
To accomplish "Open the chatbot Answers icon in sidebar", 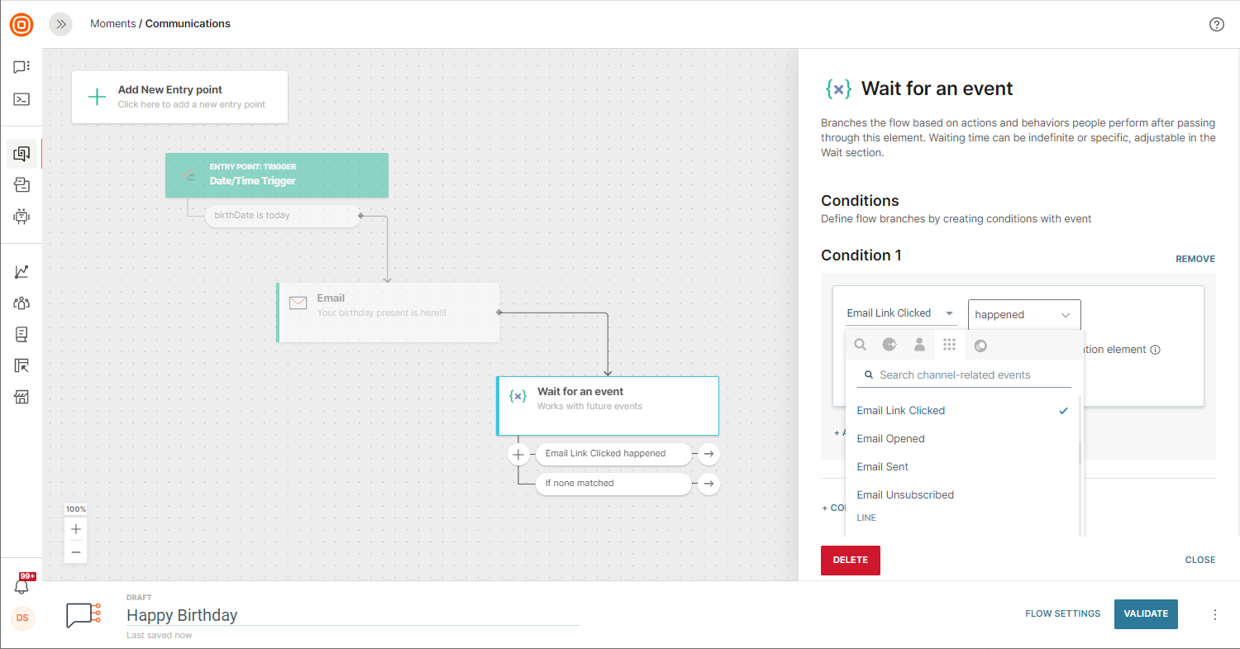I will 21,217.
